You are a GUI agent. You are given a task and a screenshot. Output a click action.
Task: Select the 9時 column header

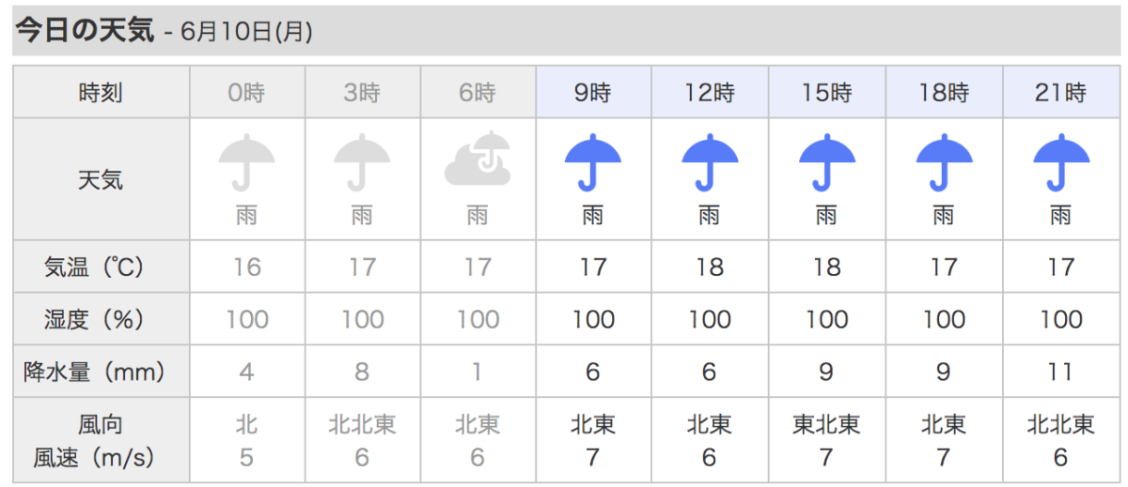click(593, 93)
